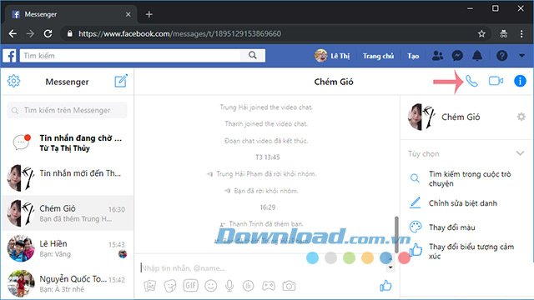Click the Facebook Tìm kiếm search field
The height and width of the screenshot is (300, 534).
[130, 56]
